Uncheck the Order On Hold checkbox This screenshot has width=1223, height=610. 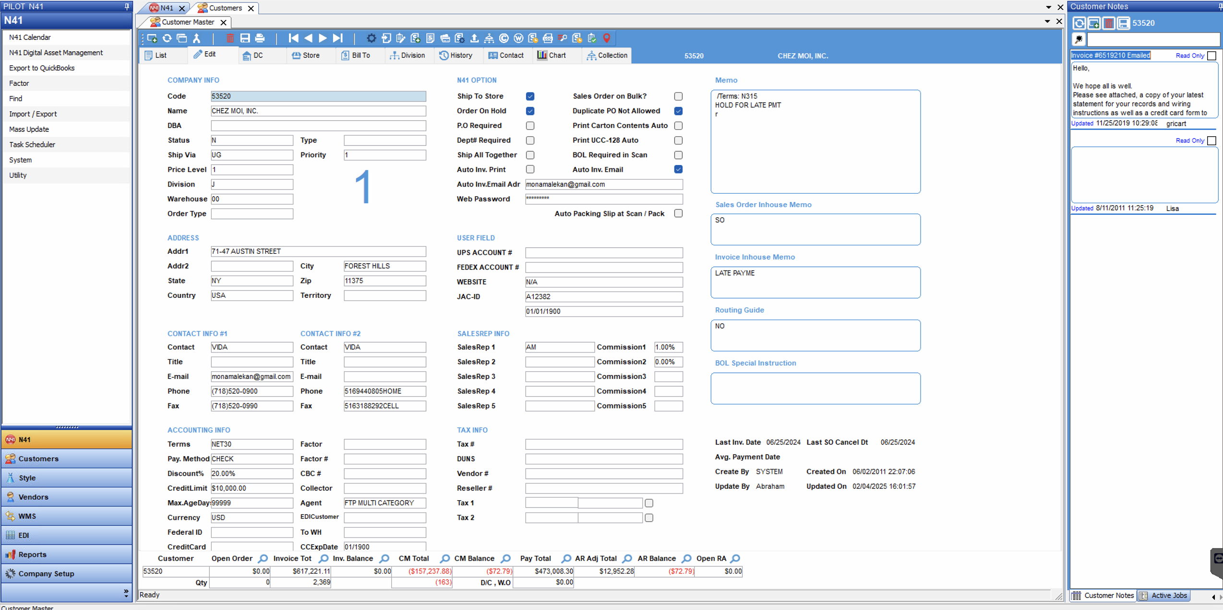pyautogui.click(x=530, y=111)
